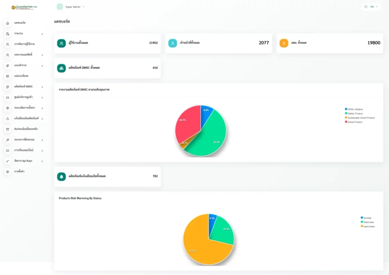Click the teal เจ้าหน้าที่ทั้งหมด person icon
The width and height of the screenshot is (389, 275).
tap(173, 43)
